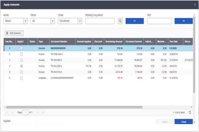The image size is (199, 132).
Task: Click into the Starting Document field
Action: tap(100, 21)
